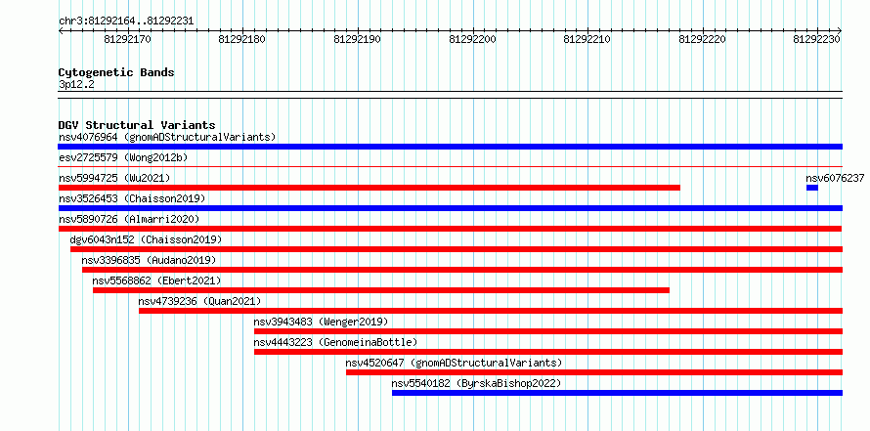
Task: Click the red nsv5568862 variant bar
Action: 381,290
